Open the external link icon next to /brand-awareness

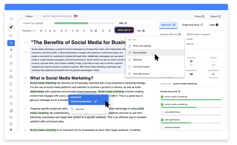[95, 102]
